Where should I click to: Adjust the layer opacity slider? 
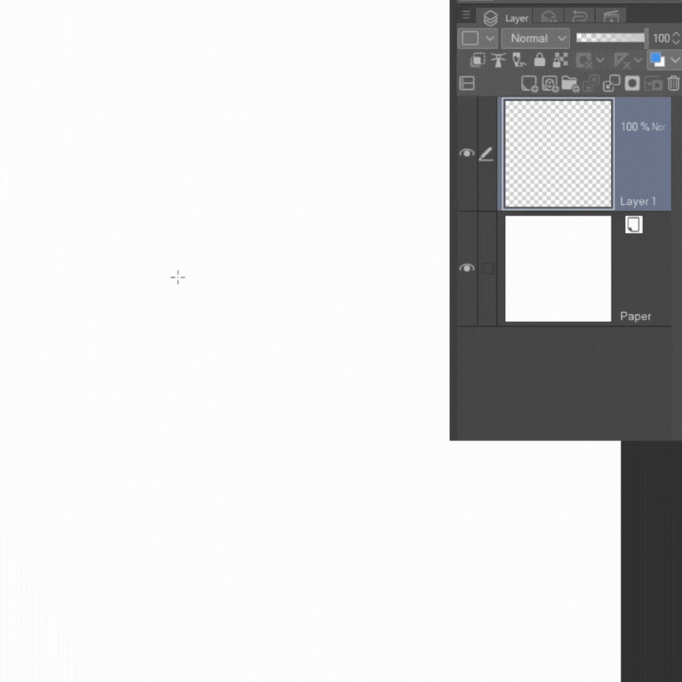(611, 38)
